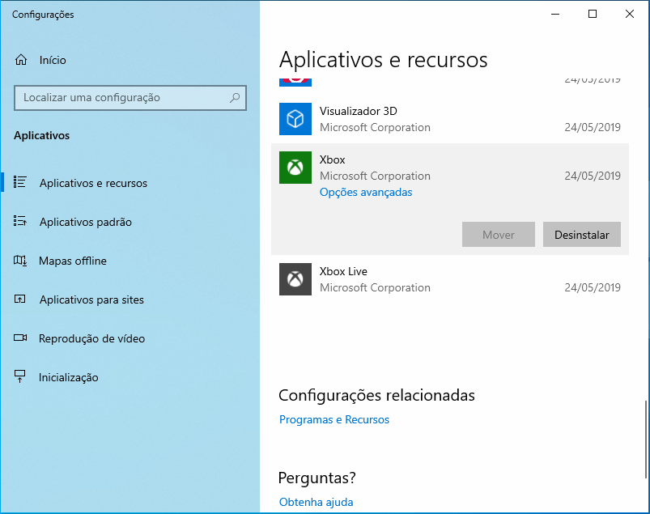The width and height of the screenshot is (650, 514).
Task: Click Microsoft Corporation under Visualizador 3D
Action: click(x=375, y=127)
